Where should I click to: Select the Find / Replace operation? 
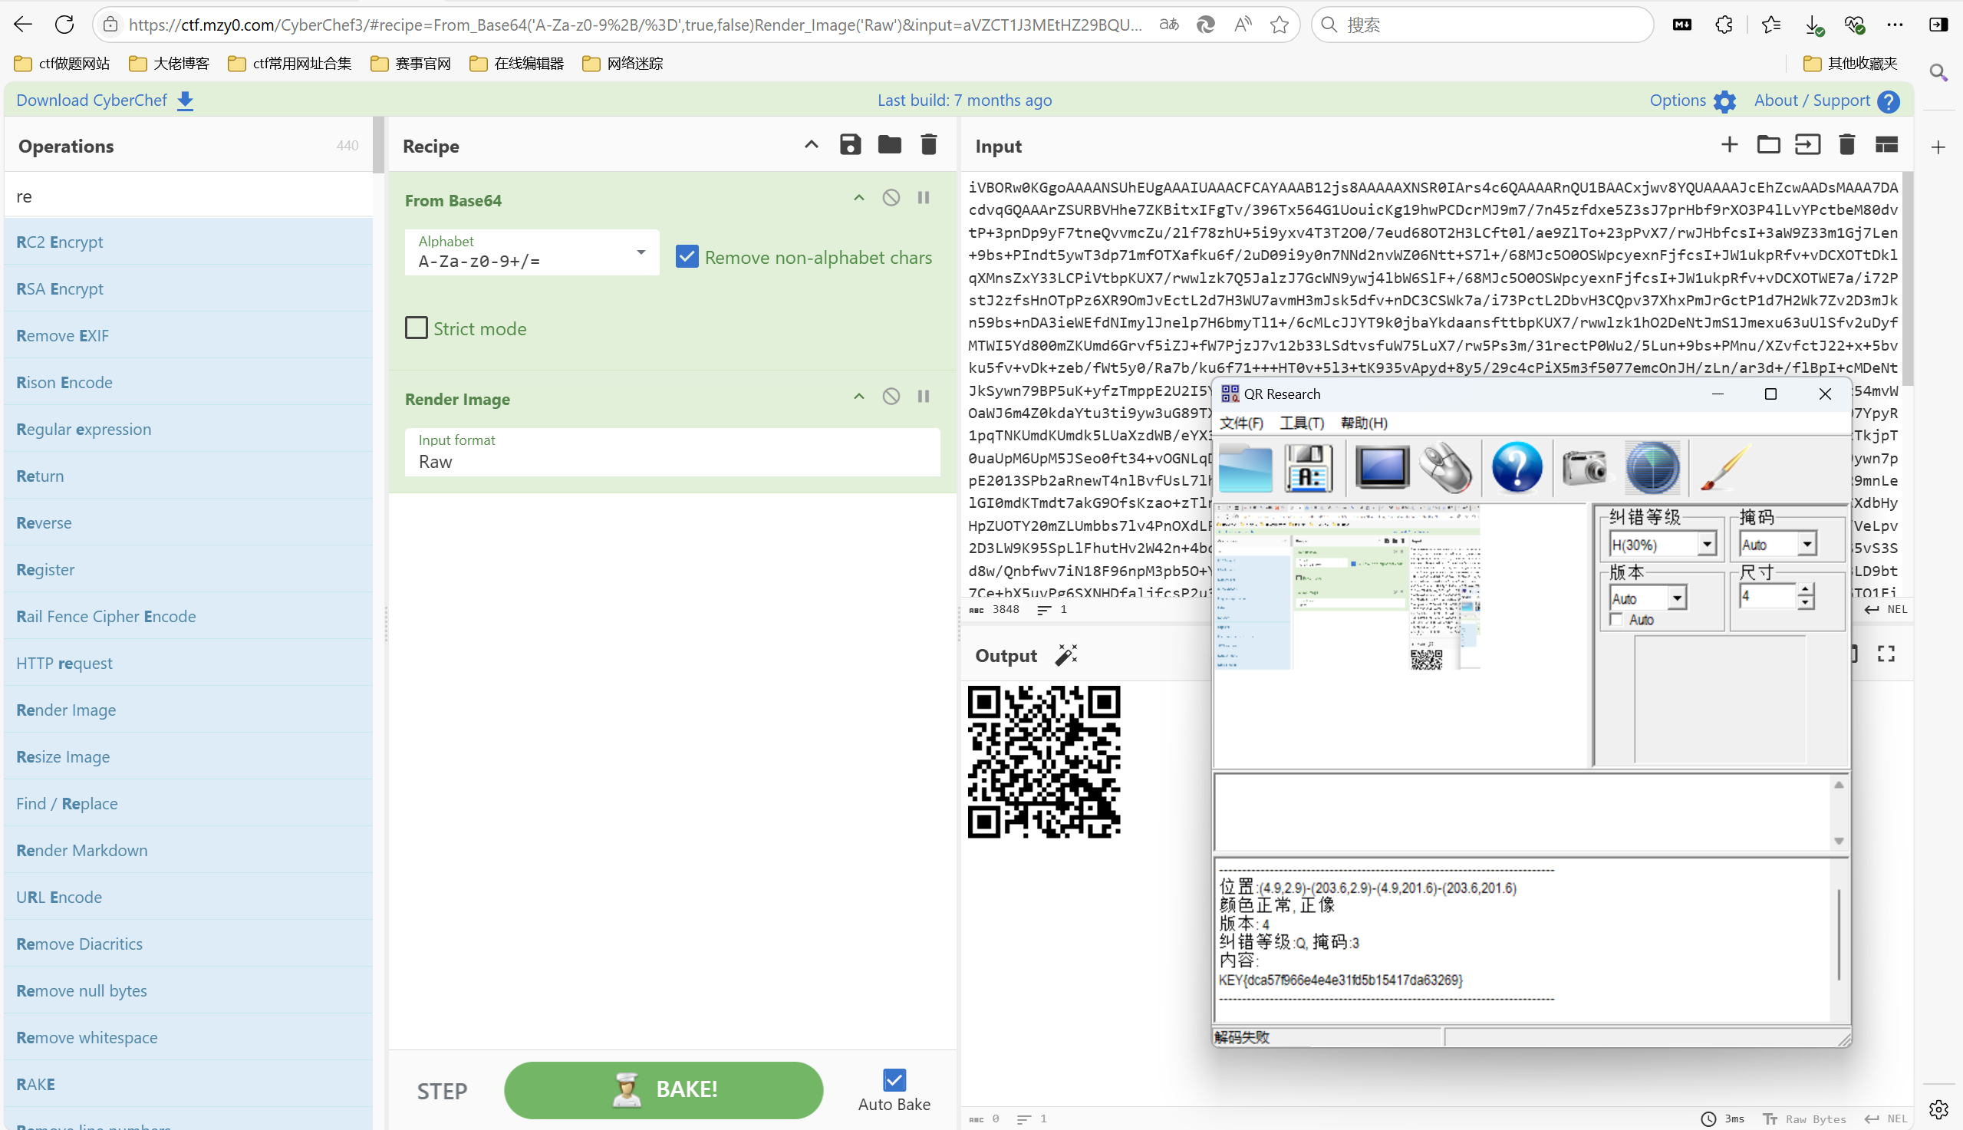(189, 803)
